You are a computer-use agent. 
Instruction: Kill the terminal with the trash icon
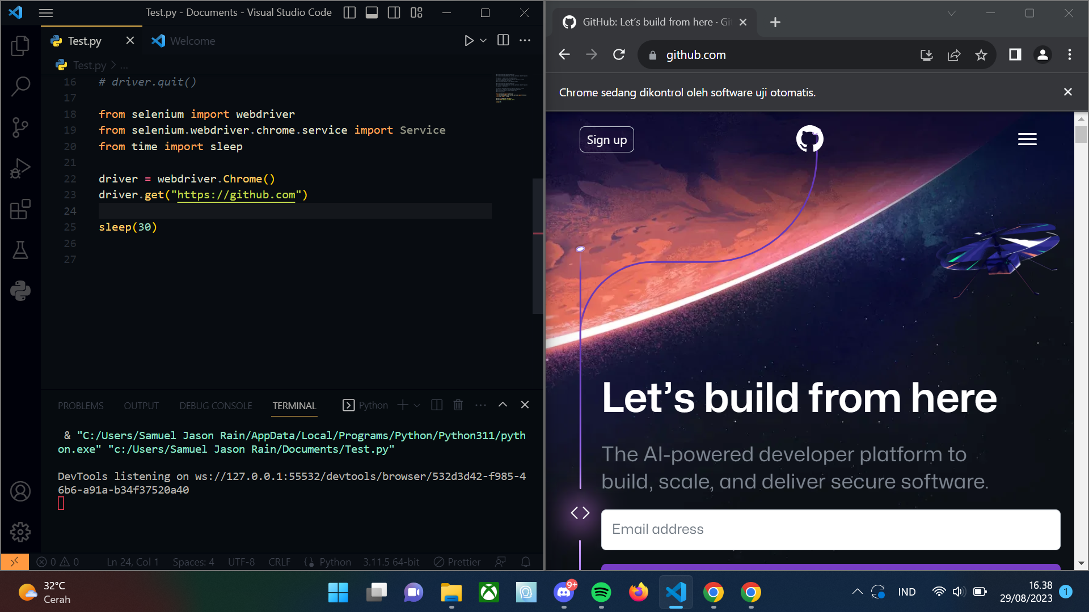458,405
